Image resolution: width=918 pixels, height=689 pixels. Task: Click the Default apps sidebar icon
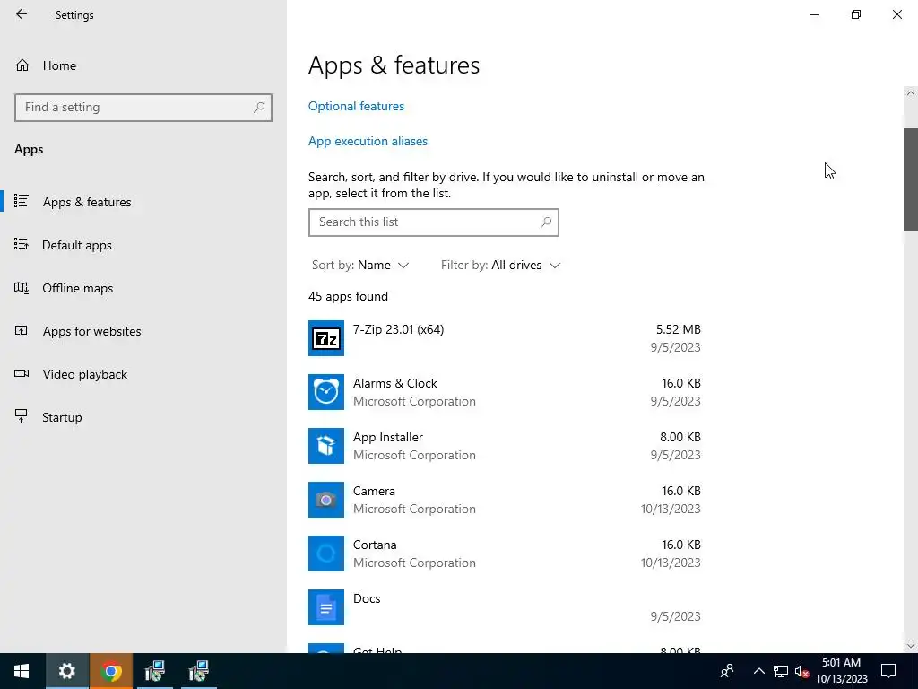click(22, 244)
